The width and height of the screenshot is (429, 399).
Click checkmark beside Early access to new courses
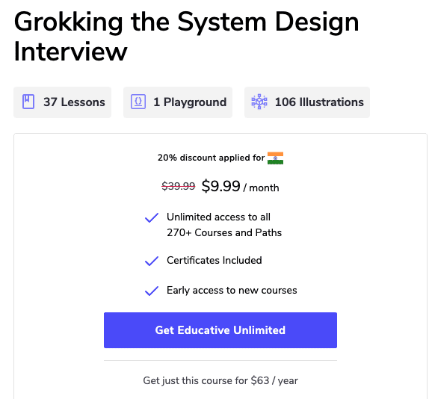click(x=152, y=291)
